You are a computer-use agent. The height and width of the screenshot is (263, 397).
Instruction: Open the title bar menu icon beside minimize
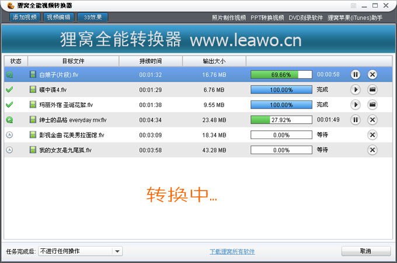click(x=353, y=6)
